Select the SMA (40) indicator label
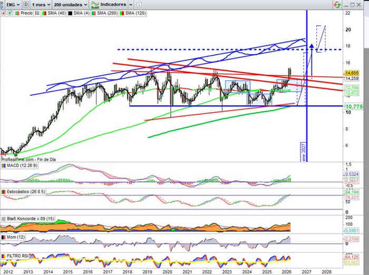This screenshot has height=275, width=369. pyautogui.click(x=56, y=13)
